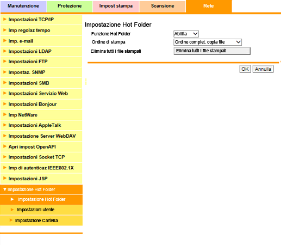Open Apri impost OpenAPI menu
The width and height of the screenshot is (281, 245).
point(41,147)
